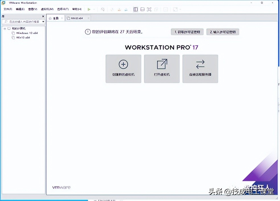
Task: Open the library search filter dropdown
Action: click(x=43, y=22)
